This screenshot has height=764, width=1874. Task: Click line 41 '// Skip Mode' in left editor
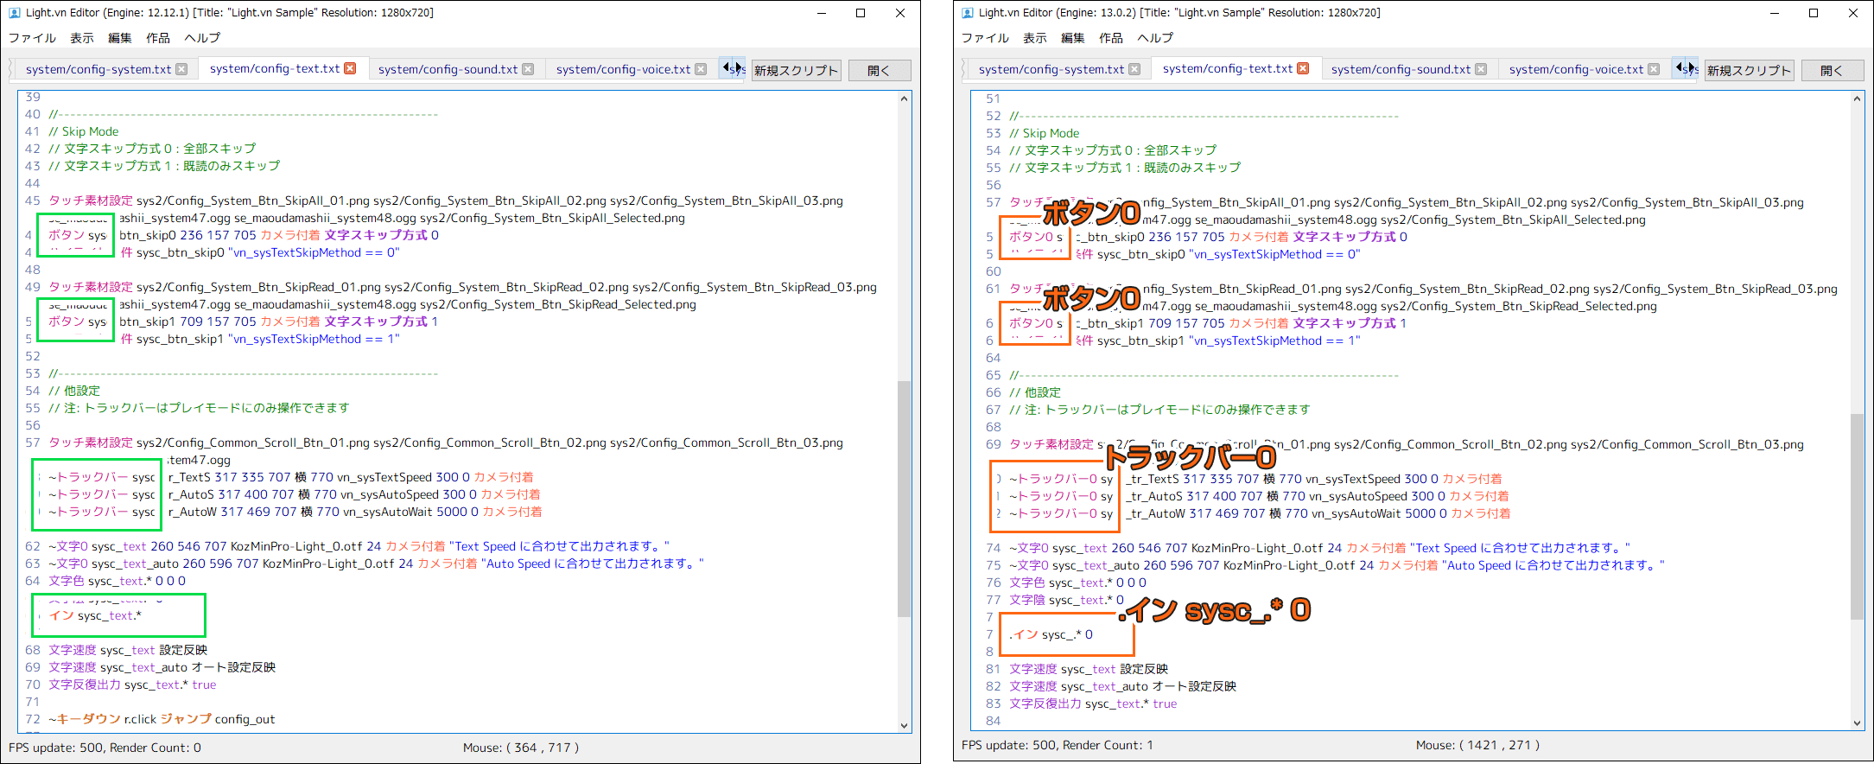84,131
